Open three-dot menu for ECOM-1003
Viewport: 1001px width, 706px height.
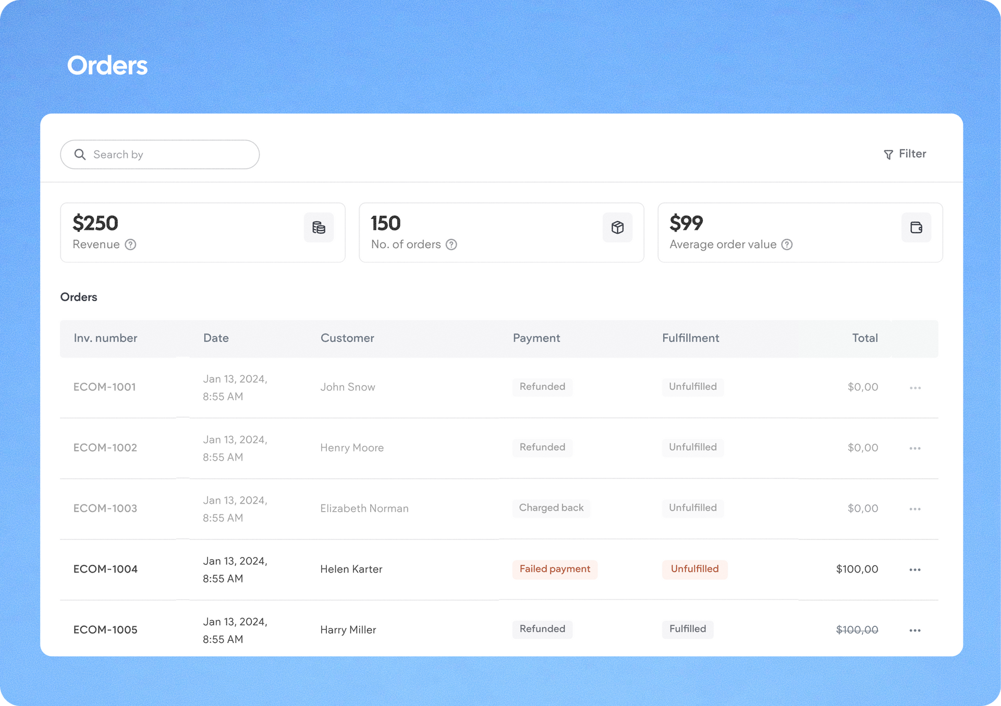click(915, 509)
